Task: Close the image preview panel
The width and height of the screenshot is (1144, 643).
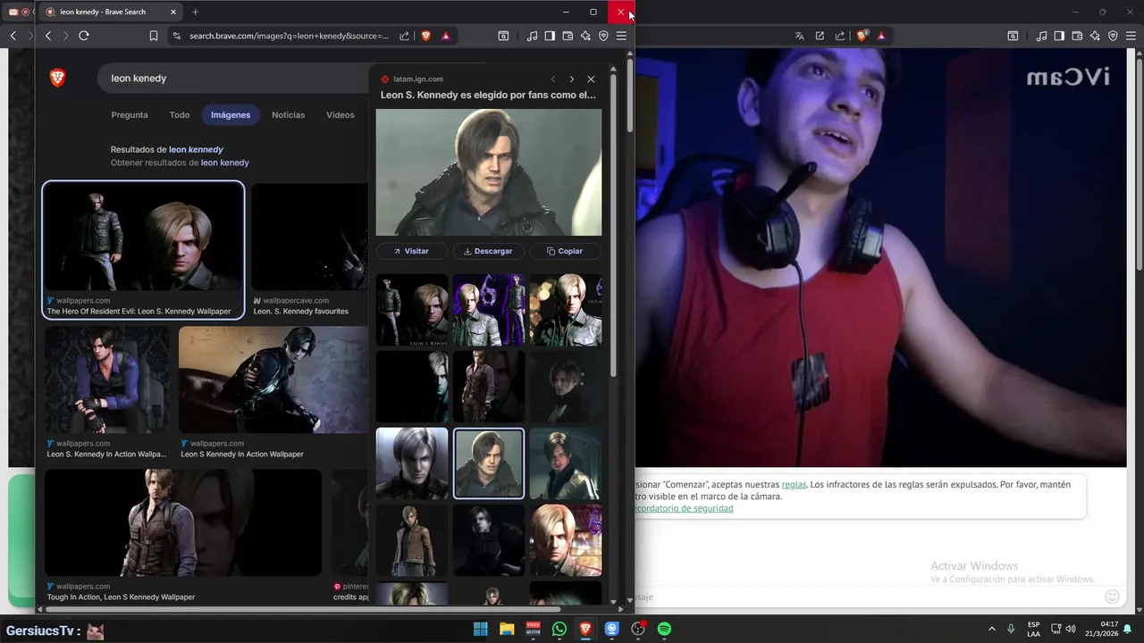Action: click(x=591, y=79)
